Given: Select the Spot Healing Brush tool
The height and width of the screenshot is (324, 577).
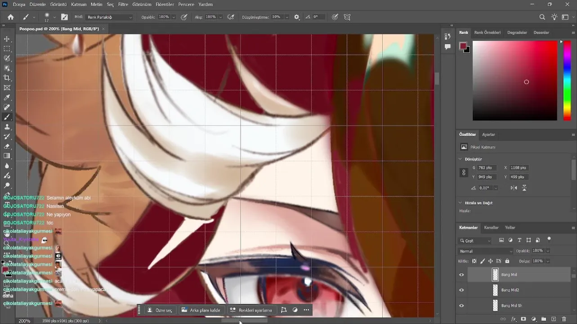Looking at the screenshot, I should (7, 107).
